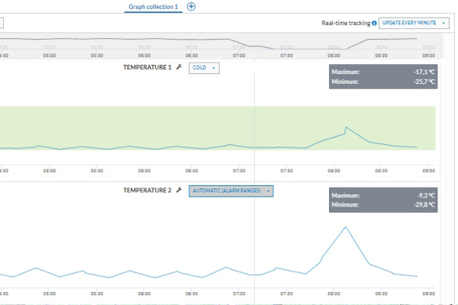Open Temperature 2 wrench settings
Image resolution: width=458 pixels, height=305 pixels.
coord(179,191)
